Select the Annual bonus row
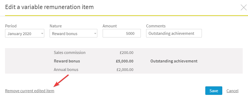This screenshot has width=248, height=97. point(124,70)
